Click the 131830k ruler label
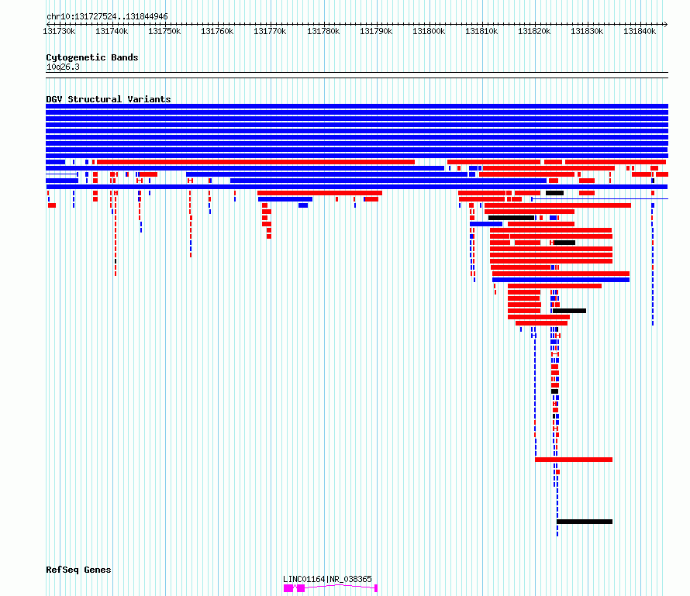This screenshot has height=596, width=690. point(587,31)
